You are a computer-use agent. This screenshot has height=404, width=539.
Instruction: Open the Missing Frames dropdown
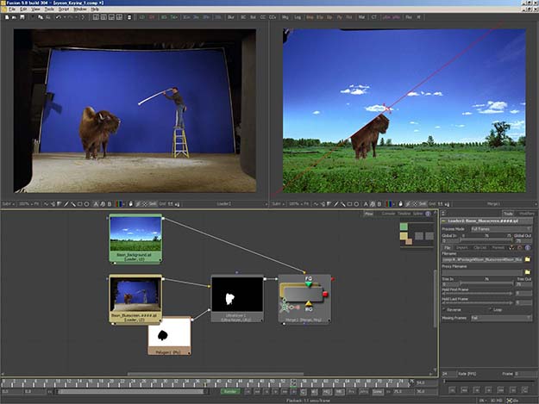(x=500, y=317)
